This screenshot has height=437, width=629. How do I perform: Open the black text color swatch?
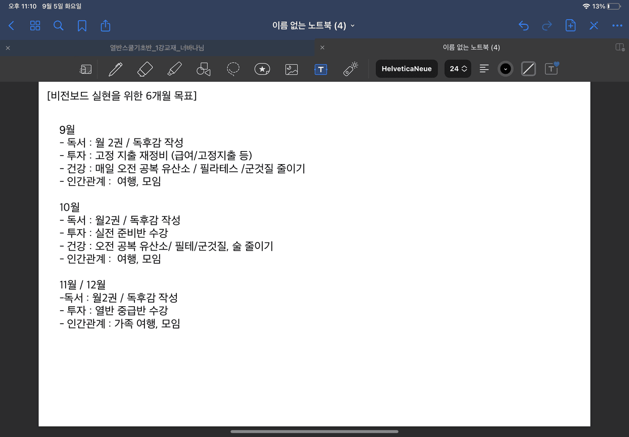(505, 69)
